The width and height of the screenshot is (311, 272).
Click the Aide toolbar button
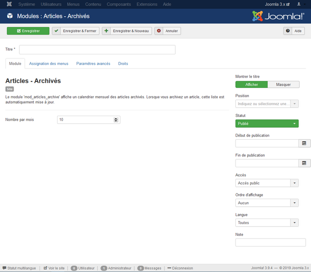coord(294,31)
